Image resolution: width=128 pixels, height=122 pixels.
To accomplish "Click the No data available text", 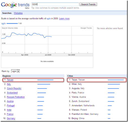I will 47,62.
